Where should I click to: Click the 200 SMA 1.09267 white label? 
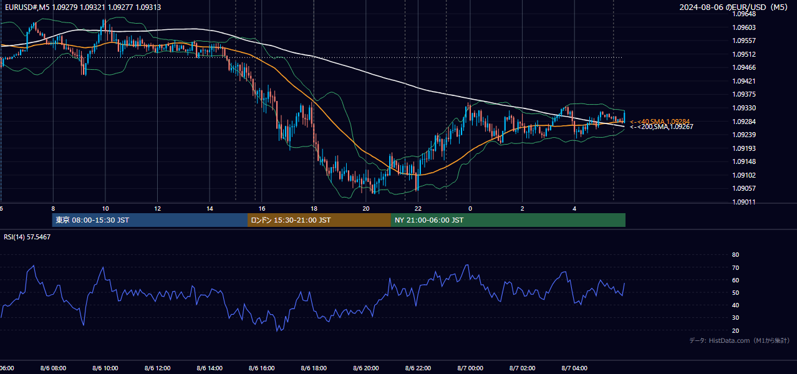662,127
